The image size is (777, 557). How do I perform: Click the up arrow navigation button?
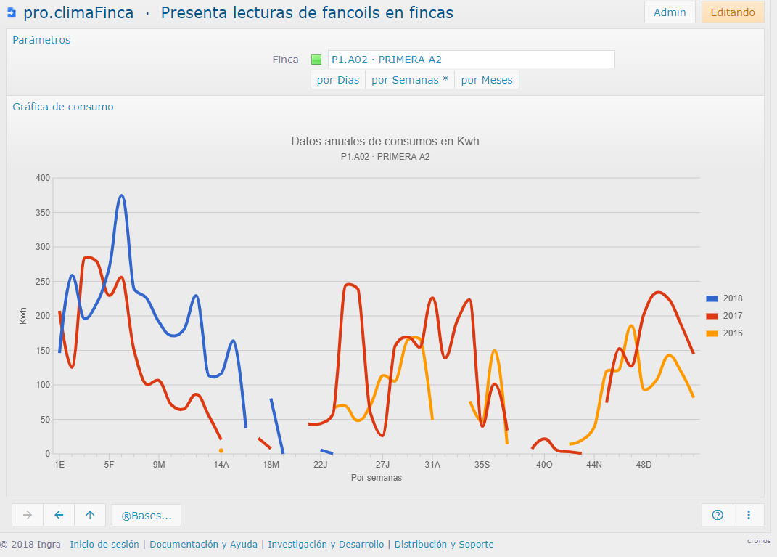click(x=90, y=515)
